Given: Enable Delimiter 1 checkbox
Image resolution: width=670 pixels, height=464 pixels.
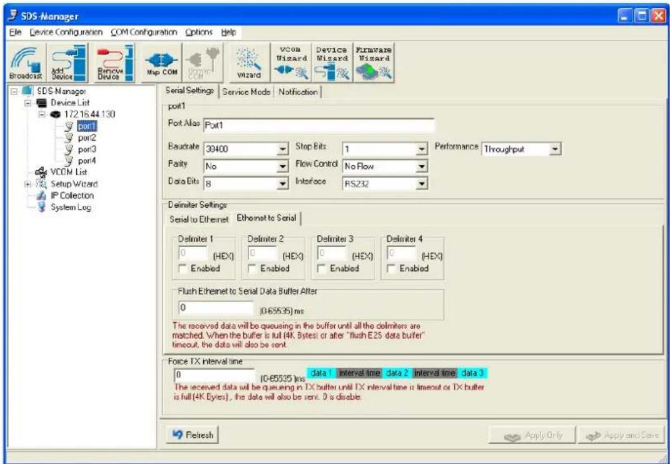Looking at the screenshot, I should coord(184,269).
